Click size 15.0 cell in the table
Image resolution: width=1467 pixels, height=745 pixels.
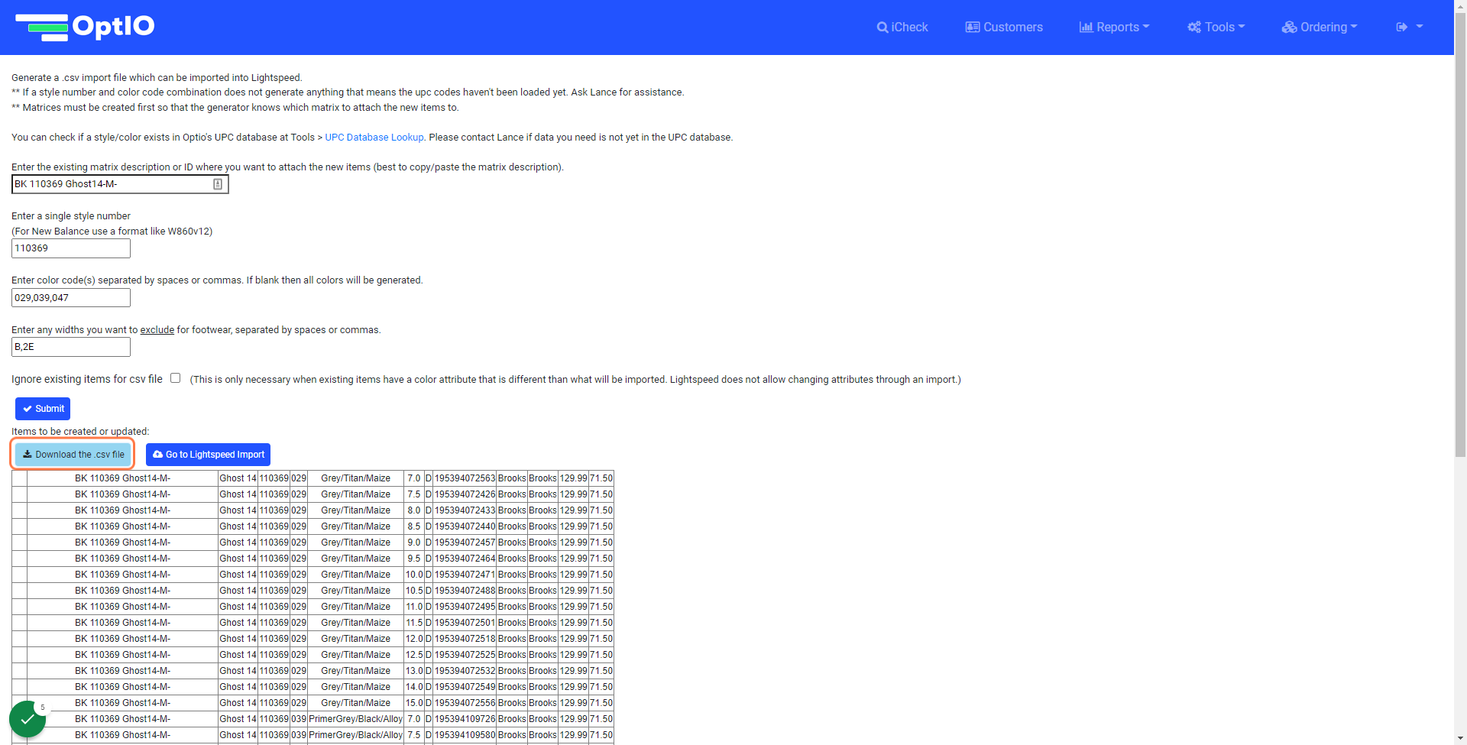[414, 703]
